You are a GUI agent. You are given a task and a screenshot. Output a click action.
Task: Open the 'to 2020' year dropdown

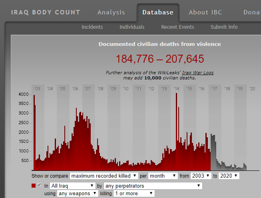(x=229, y=176)
